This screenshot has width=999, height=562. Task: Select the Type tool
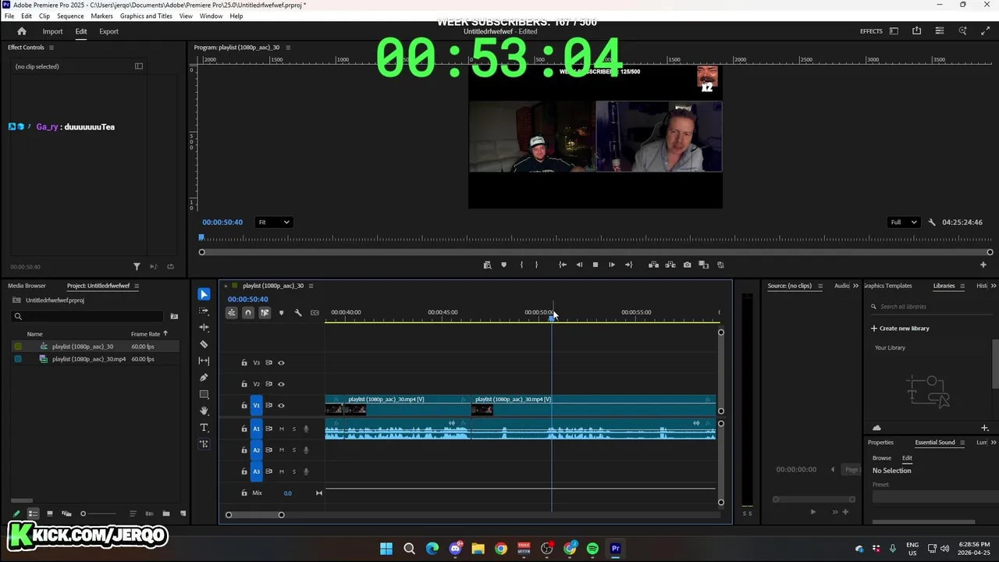click(x=204, y=428)
